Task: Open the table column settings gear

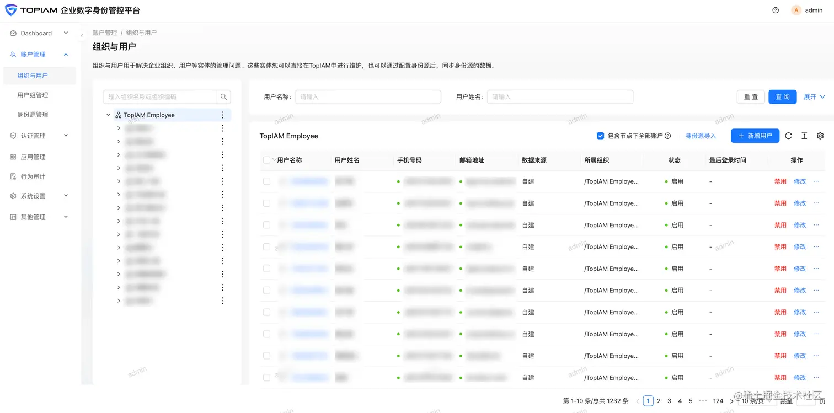Action: pyautogui.click(x=820, y=136)
